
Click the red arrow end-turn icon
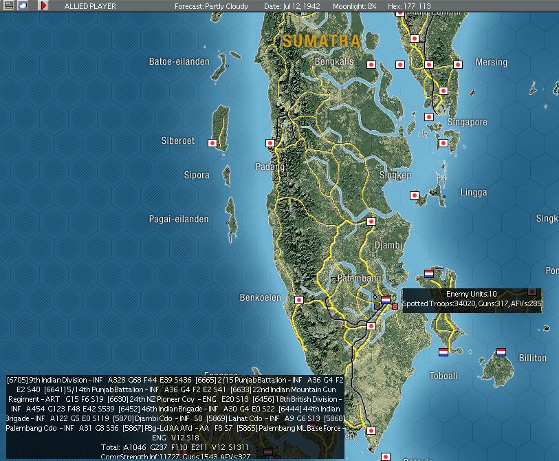(43, 6)
